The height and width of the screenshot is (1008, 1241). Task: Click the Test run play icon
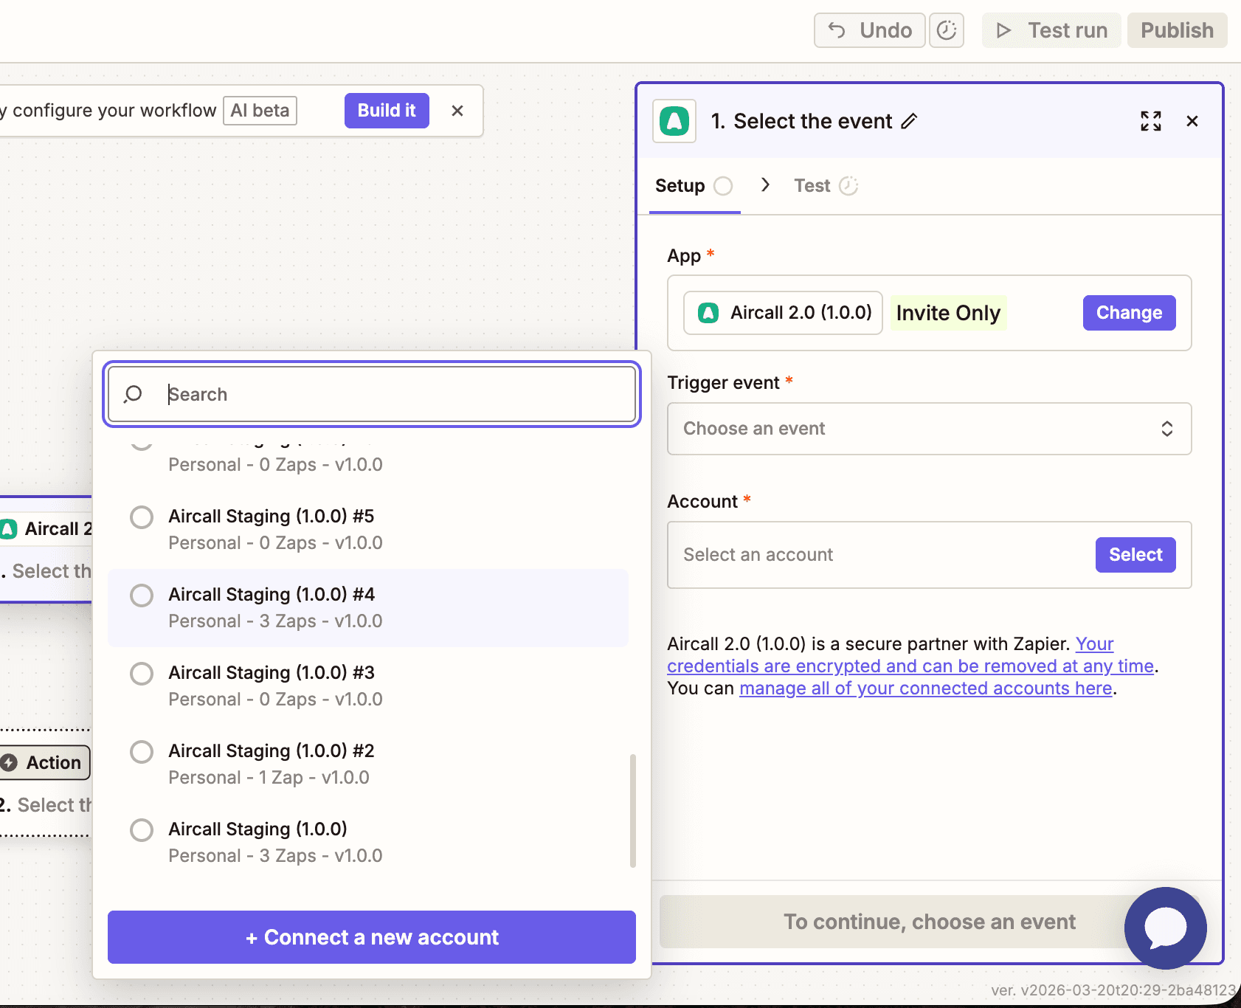1003,30
